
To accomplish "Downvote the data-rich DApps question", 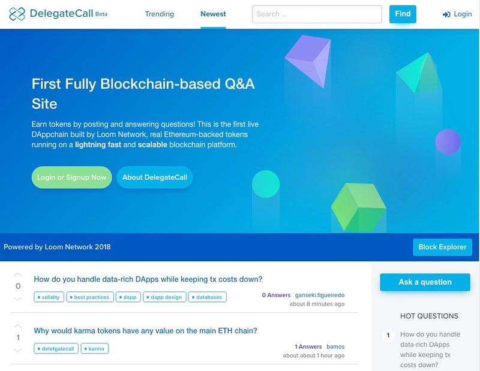I will tap(18, 299).
